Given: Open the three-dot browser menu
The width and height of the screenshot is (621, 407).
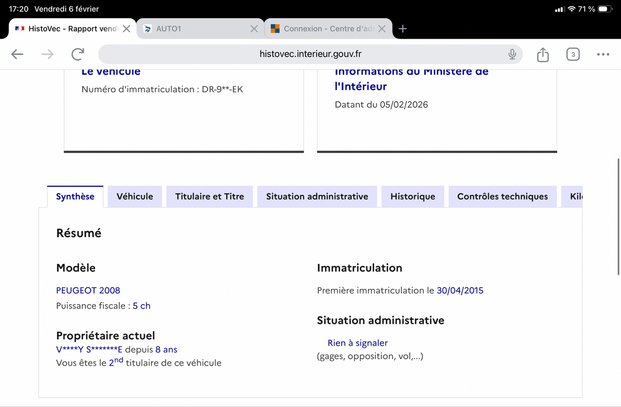Looking at the screenshot, I should click(603, 54).
